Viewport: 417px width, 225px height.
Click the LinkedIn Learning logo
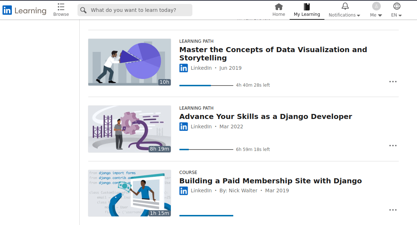24,10
